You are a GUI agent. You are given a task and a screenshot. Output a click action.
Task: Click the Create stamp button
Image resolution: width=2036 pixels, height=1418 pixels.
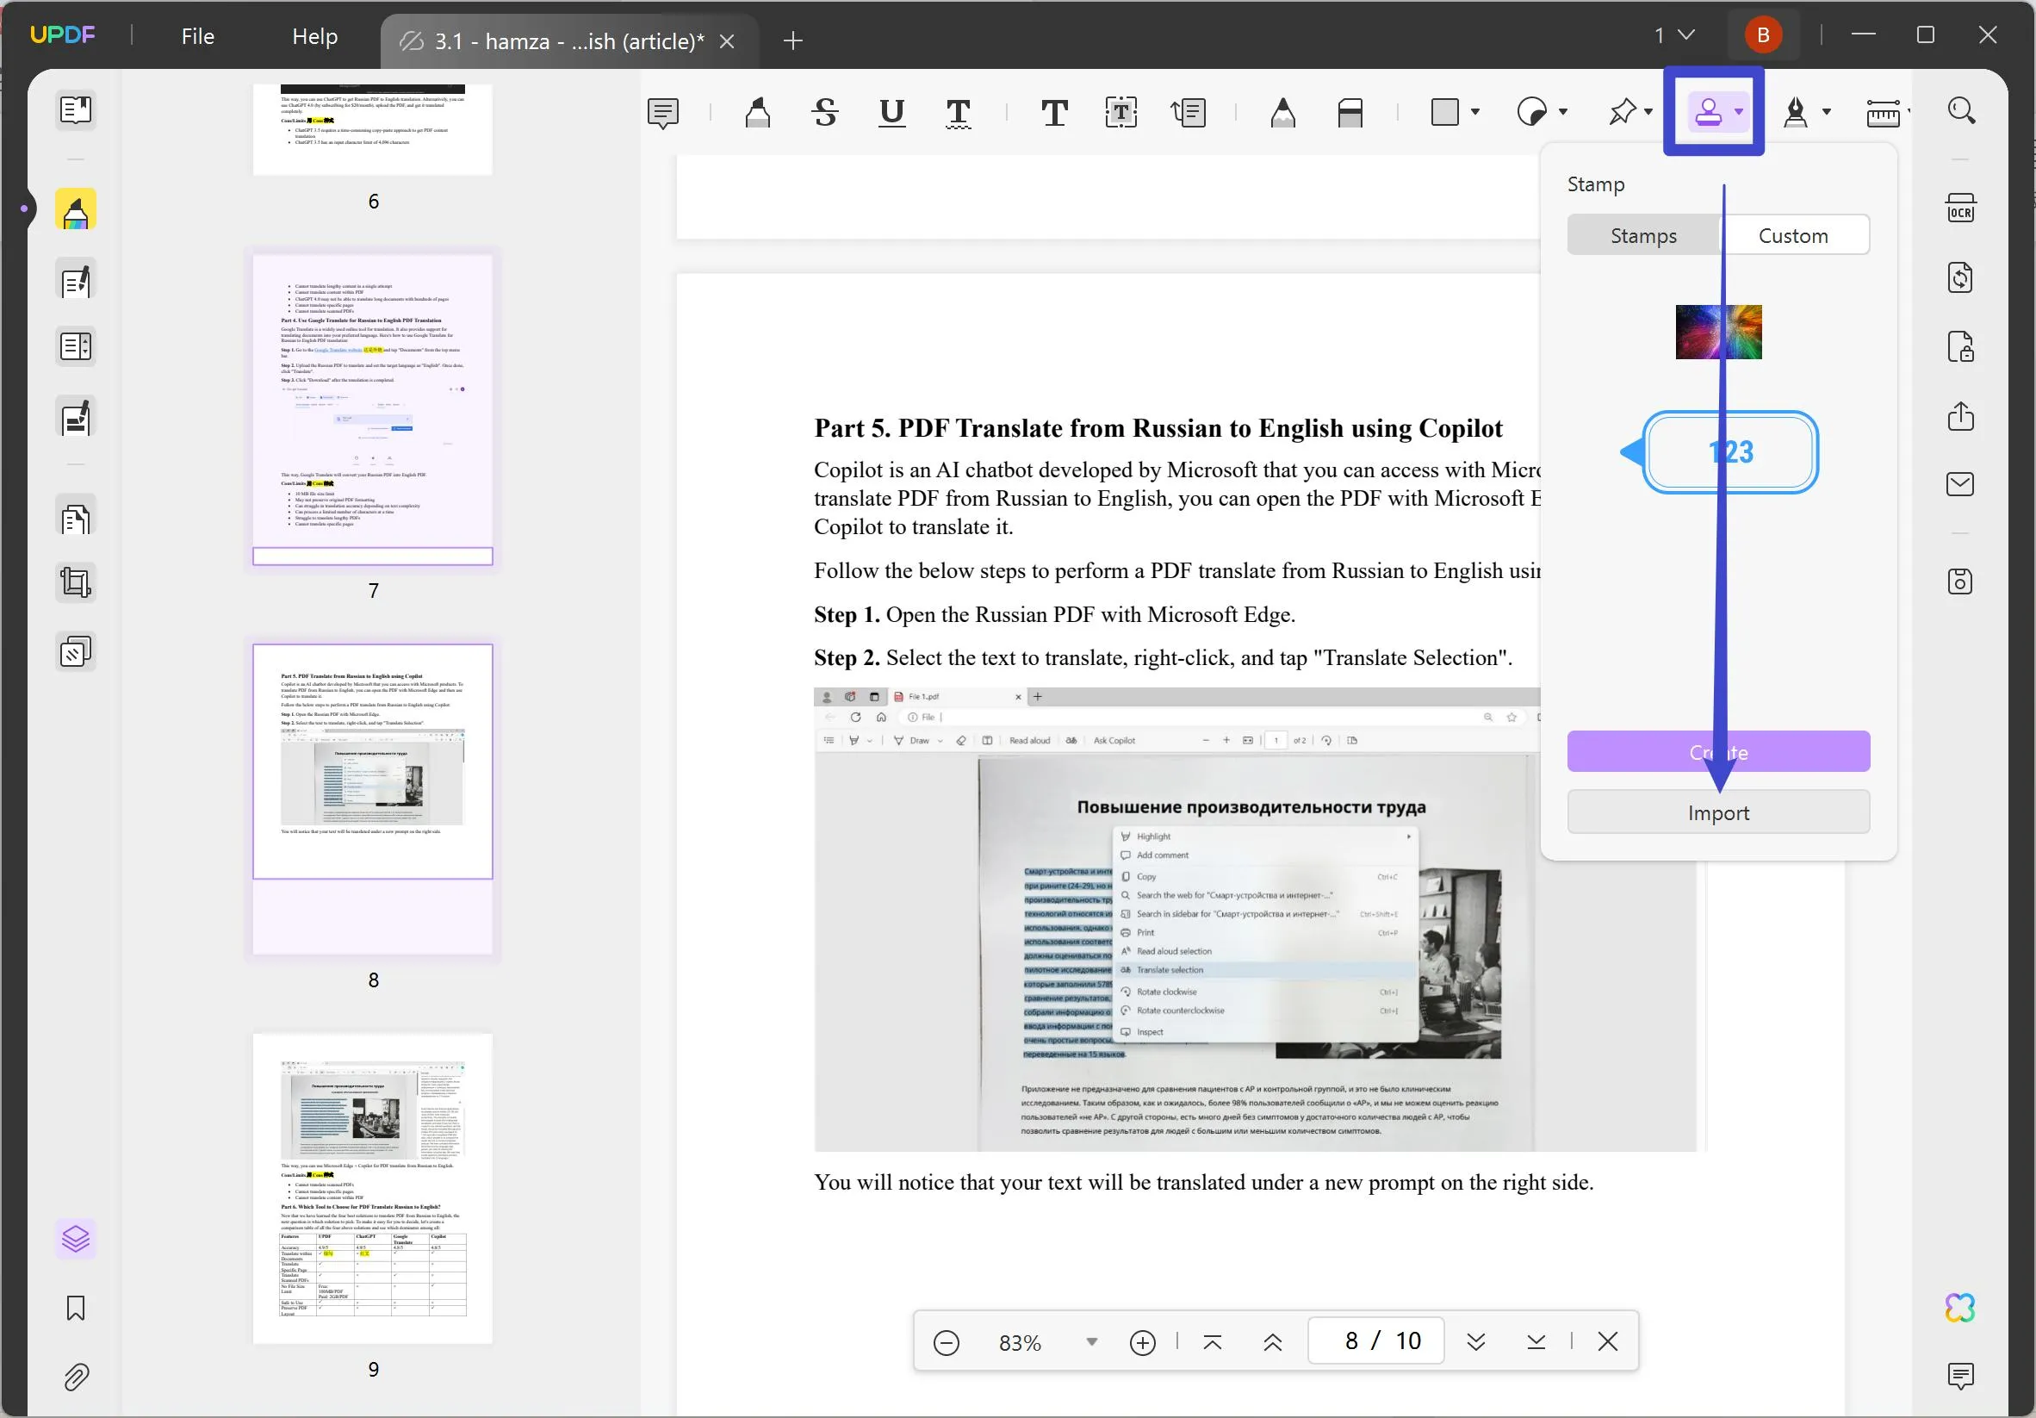tap(1719, 751)
